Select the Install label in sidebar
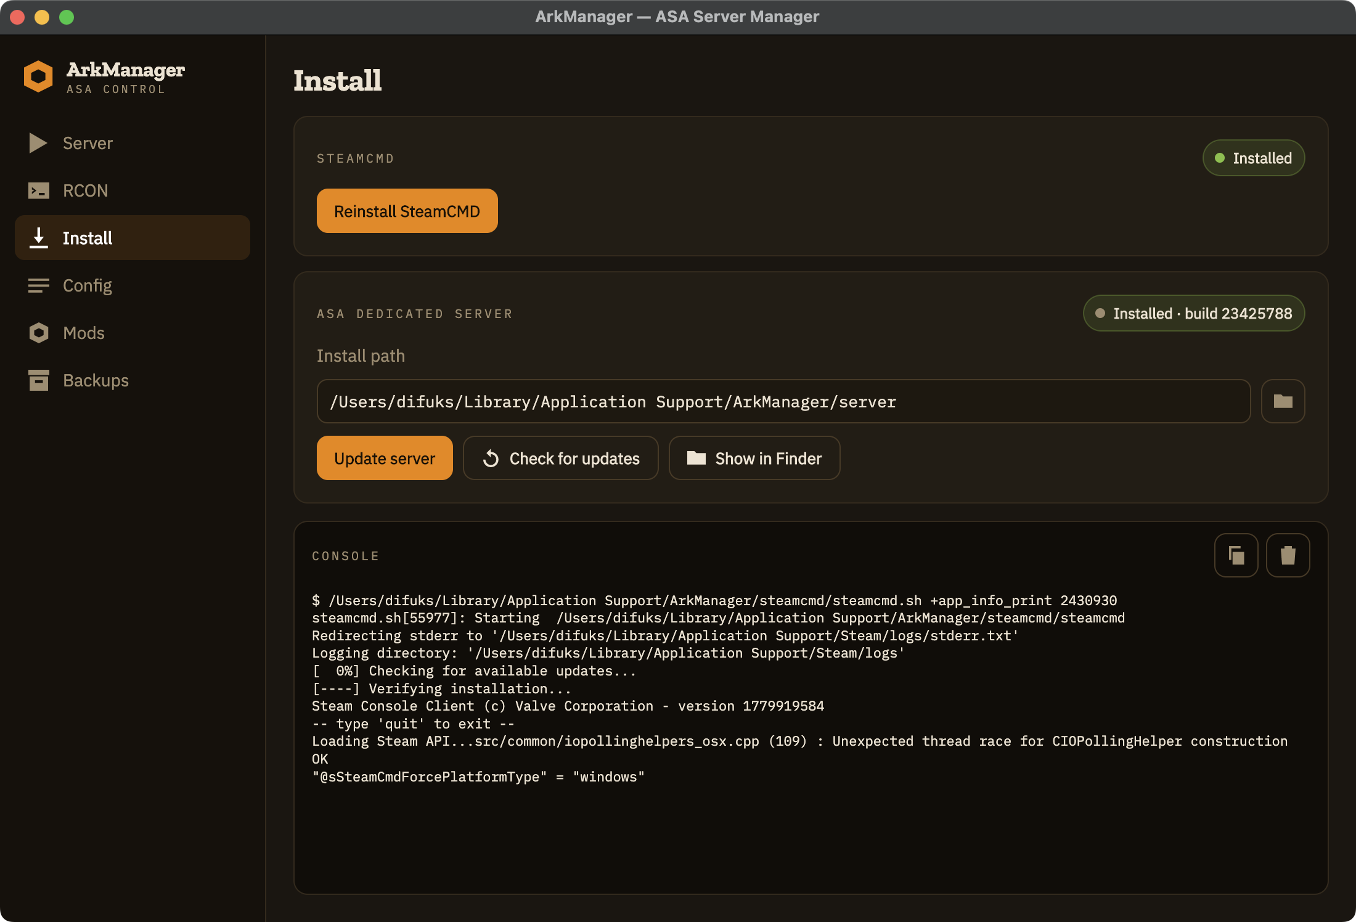This screenshot has height=922, width=1356. tap(88, 238)
